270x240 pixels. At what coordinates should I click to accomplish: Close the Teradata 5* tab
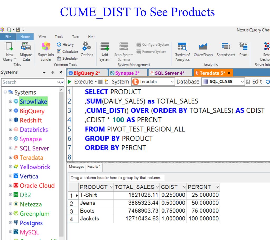click(x=229, y=73)
